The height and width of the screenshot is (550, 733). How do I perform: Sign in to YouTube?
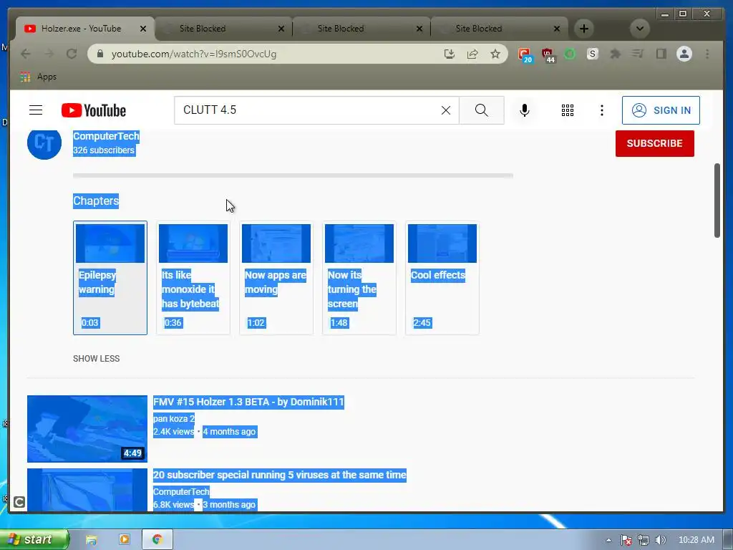[661, 110]
